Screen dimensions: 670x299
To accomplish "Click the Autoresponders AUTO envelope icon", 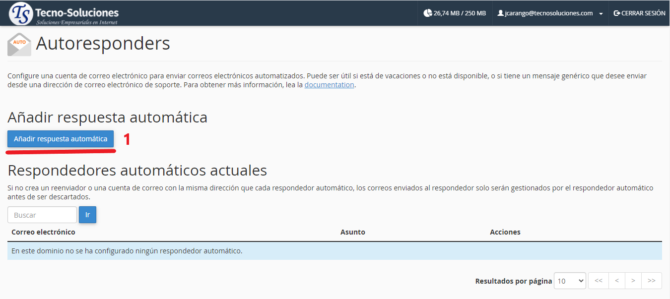I will coord(19,45).
